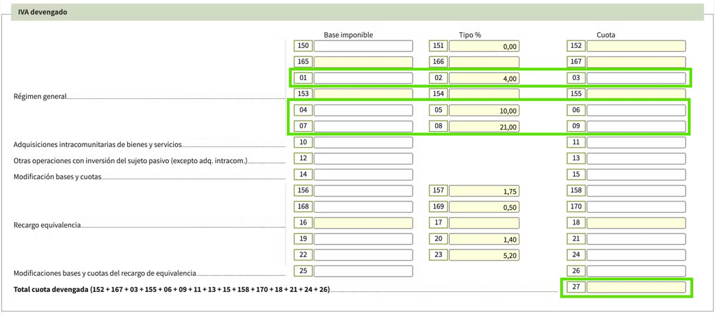The image size is (715, 315).
Task: Click the cuota field 152
Action: pos(636,46)
